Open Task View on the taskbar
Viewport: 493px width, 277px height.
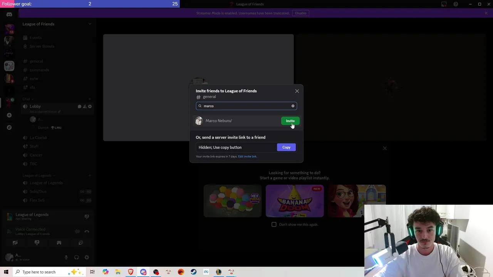click(x=92, y=272)
